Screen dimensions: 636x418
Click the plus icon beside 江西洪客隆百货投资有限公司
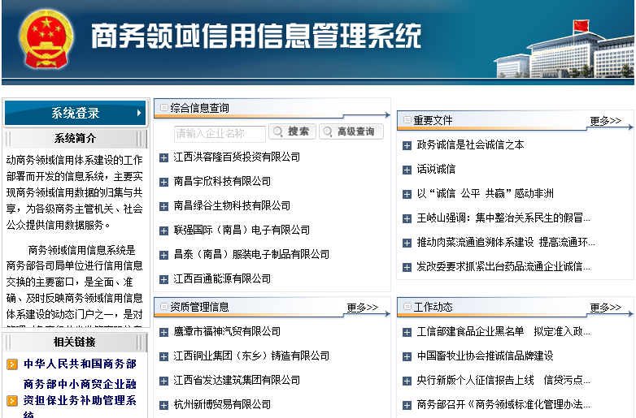click(x=163, y=157)
